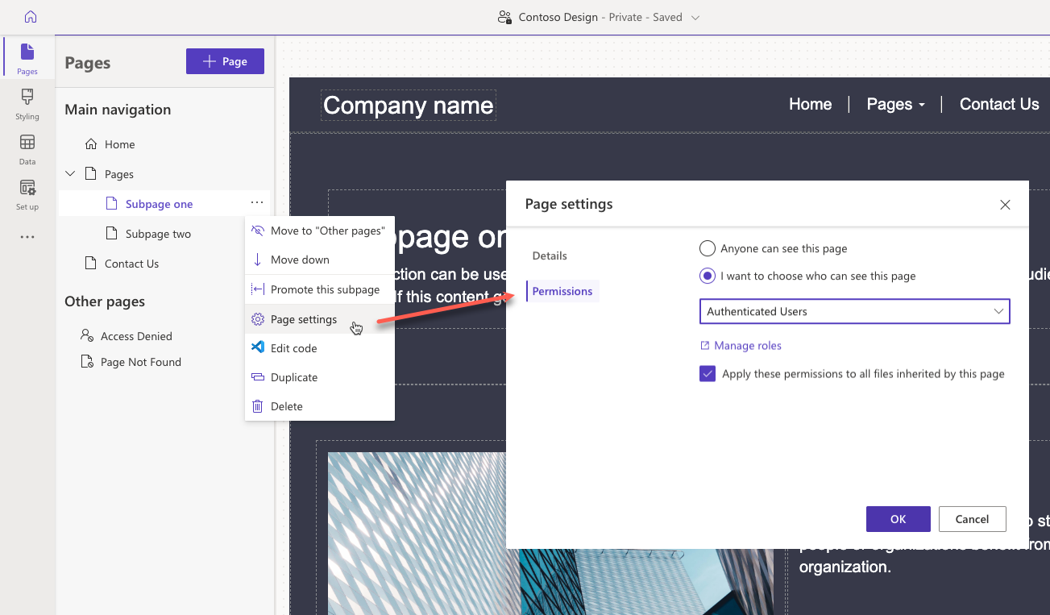Viewport: 1050px width, 615px height.
Task: Confirm settings with the OK button
Action: [x=898, y=518]
